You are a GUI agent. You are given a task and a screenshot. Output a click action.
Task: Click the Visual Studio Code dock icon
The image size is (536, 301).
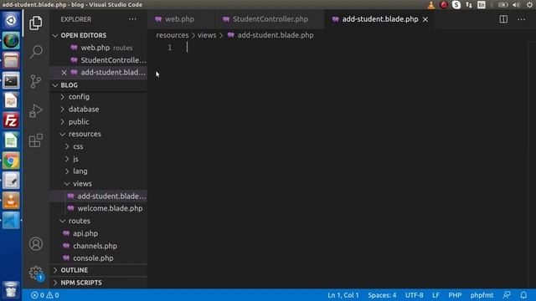click(x=11, y=220)
